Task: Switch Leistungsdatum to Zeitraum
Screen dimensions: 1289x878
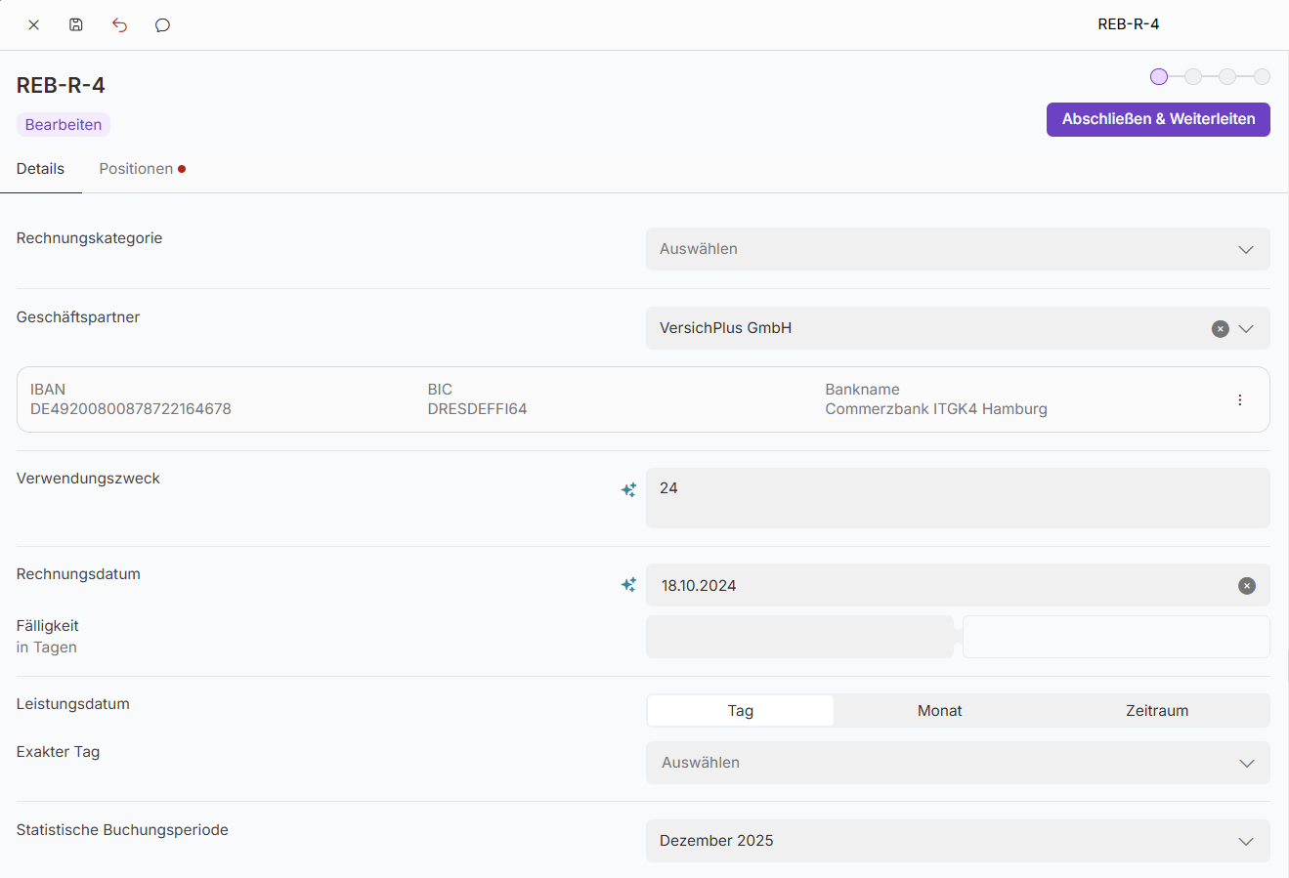Action: [1156, 711]
